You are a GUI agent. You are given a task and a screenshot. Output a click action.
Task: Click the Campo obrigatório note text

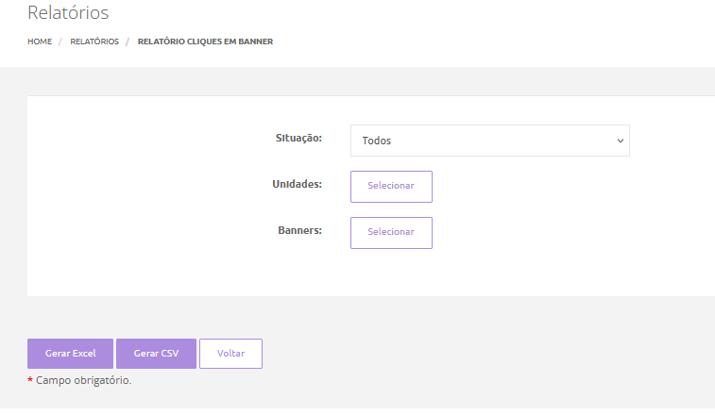pos(83,380)
